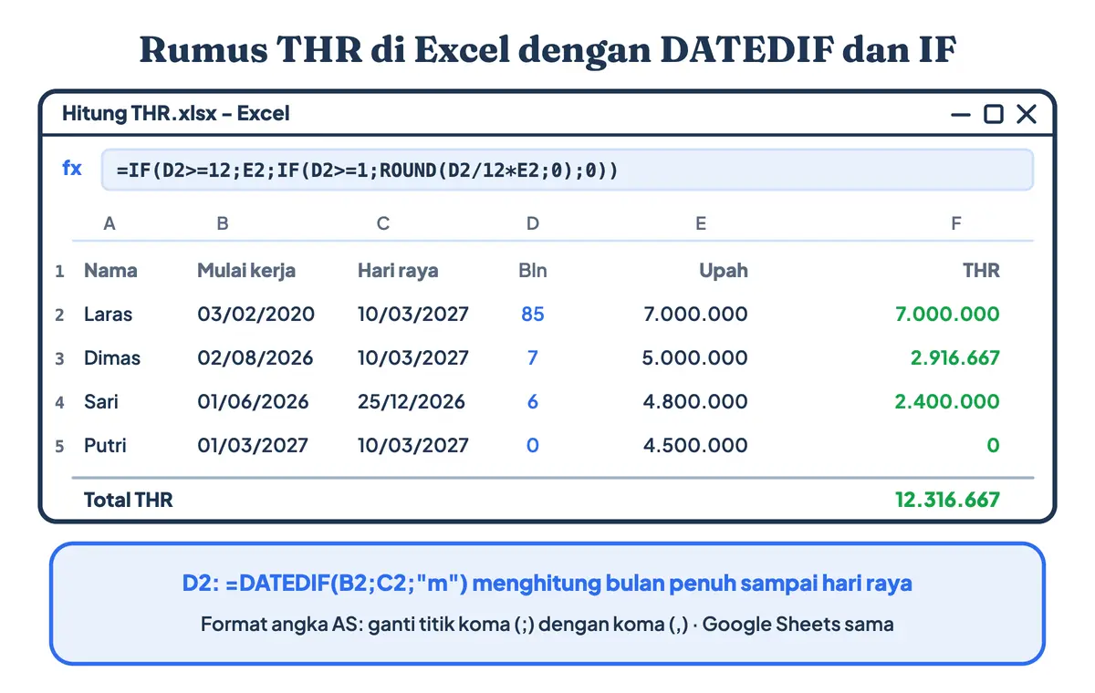
Task: Select row 1 header number
Action: click(59, 271)
